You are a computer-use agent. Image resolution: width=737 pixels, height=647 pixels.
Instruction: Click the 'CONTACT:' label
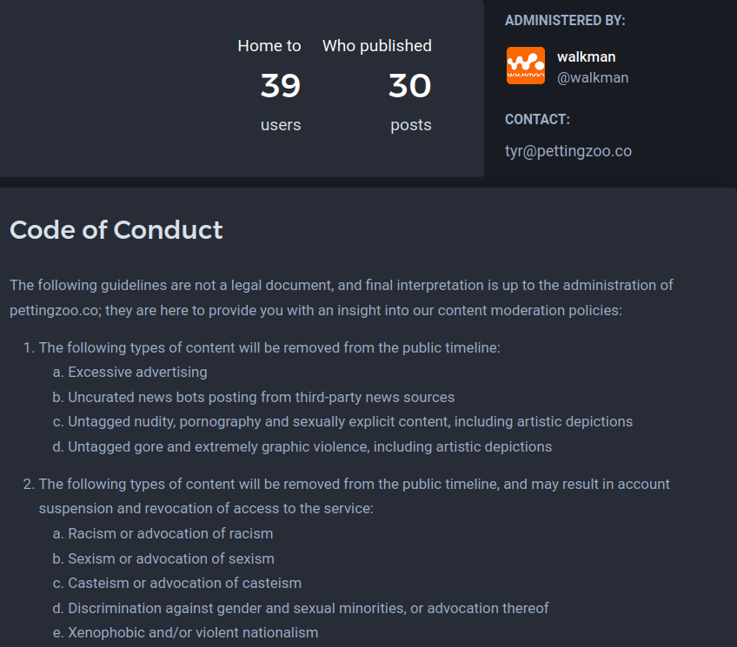pyautogui.click(x=537, y=120)
